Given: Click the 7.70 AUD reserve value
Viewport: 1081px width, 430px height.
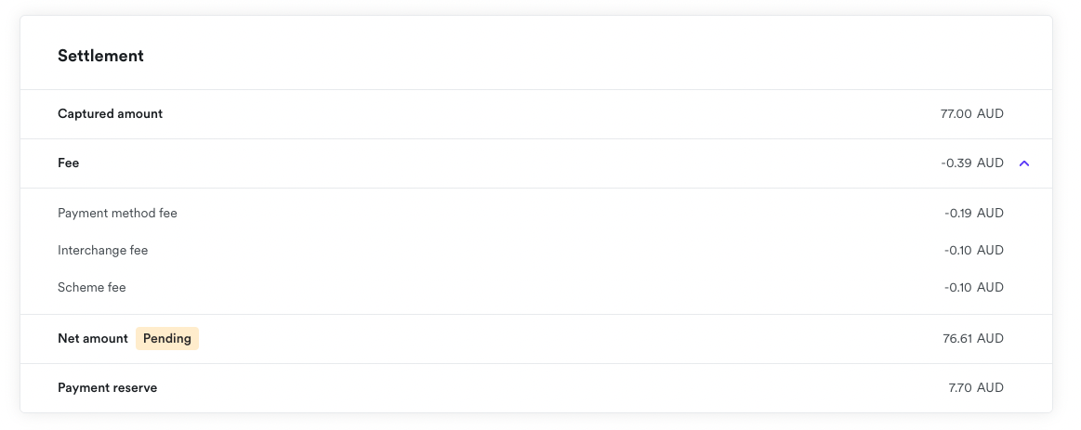Looking at the screenshot, I should coord(976,388).
